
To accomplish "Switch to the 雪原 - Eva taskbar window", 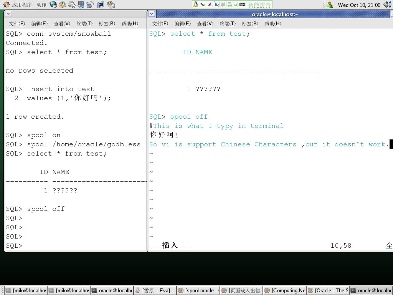I will coord(155,290).
